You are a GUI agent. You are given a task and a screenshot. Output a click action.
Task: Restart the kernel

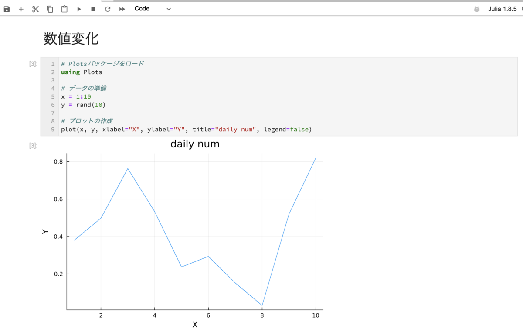108,9
